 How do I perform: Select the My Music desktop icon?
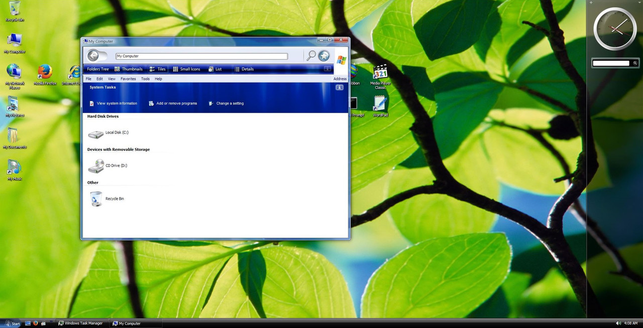[x=15, y=171]
